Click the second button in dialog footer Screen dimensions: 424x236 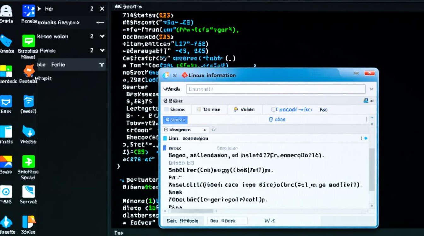(227, 221)
